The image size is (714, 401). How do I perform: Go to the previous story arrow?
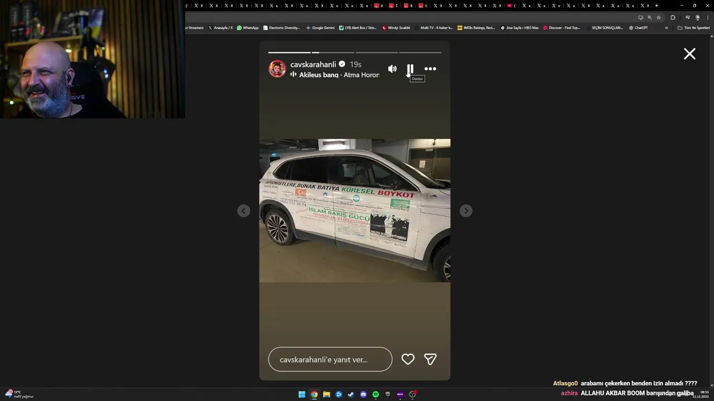(244, 211)
